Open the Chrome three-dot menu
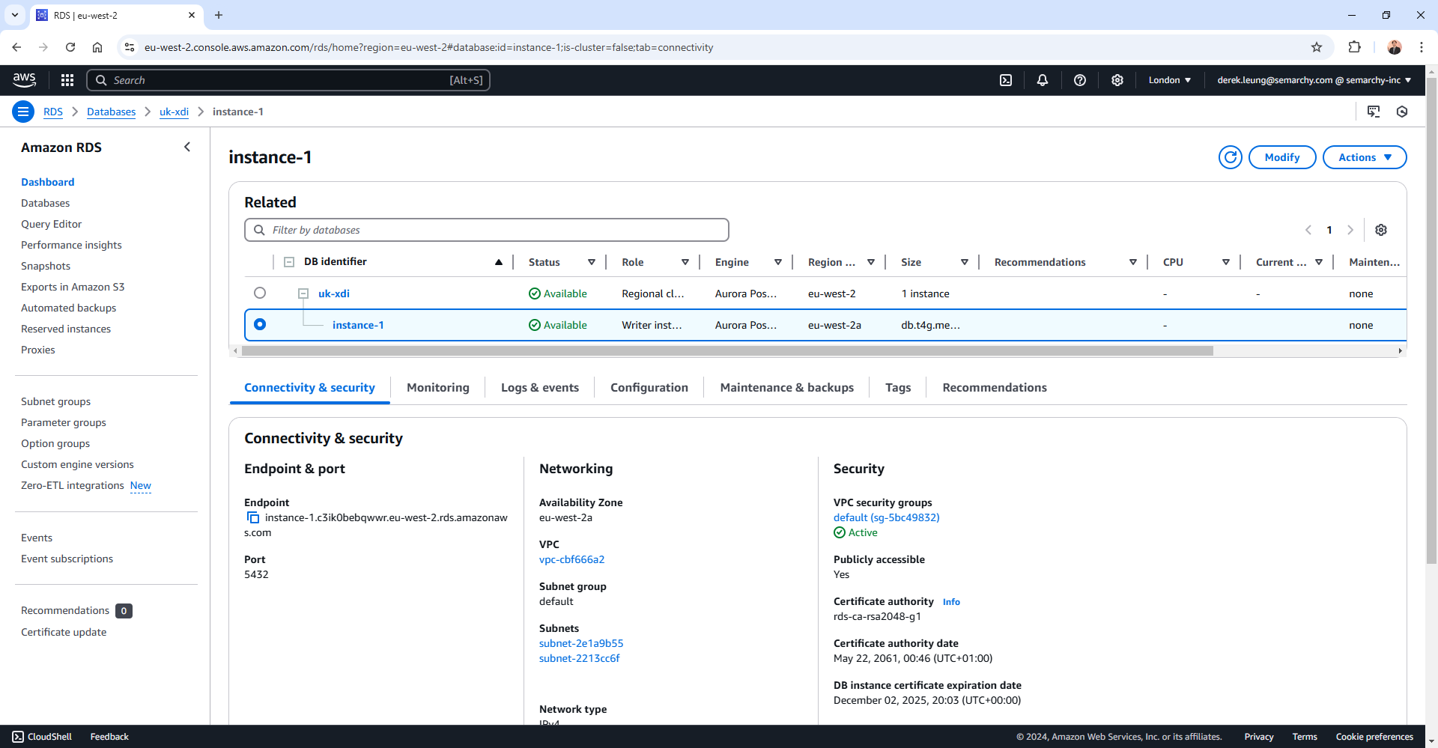 1422,47
